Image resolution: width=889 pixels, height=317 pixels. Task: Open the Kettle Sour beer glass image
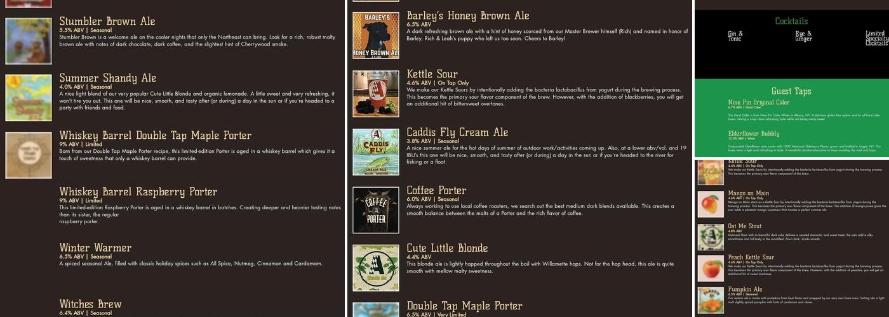[x=376, y=94]
